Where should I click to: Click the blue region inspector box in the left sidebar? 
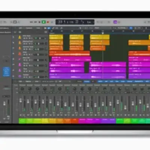tap(6, 72)
